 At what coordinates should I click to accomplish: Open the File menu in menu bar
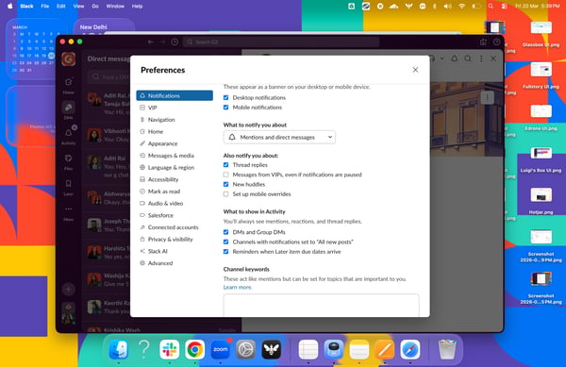click(x=44, y=7)
